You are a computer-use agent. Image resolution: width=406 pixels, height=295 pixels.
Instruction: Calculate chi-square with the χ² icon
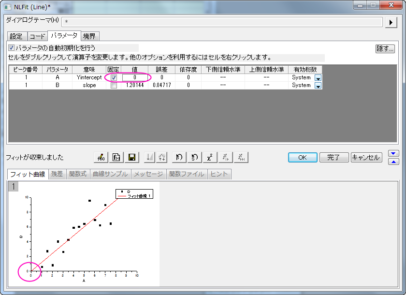coord(210,157)
